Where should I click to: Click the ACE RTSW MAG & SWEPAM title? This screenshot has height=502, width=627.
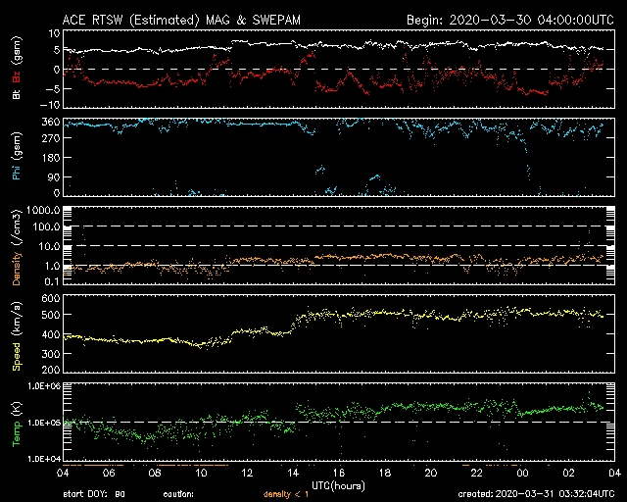(181, 20)
